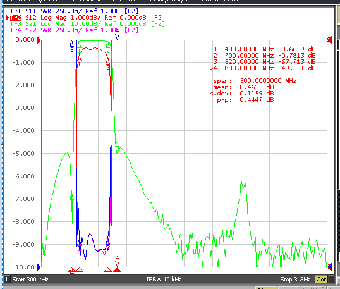Screen dimensions: 340x289
Task: Click the Start 300 kHz field
Action: pyautogui.click(x=30, y=280)
